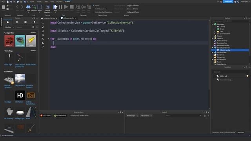Start playtest with the Play button
This screenshot has height=141, width=251.
coord(55,8)
